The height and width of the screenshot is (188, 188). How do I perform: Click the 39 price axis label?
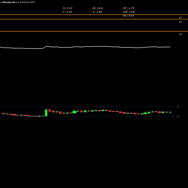pos(180,22)
